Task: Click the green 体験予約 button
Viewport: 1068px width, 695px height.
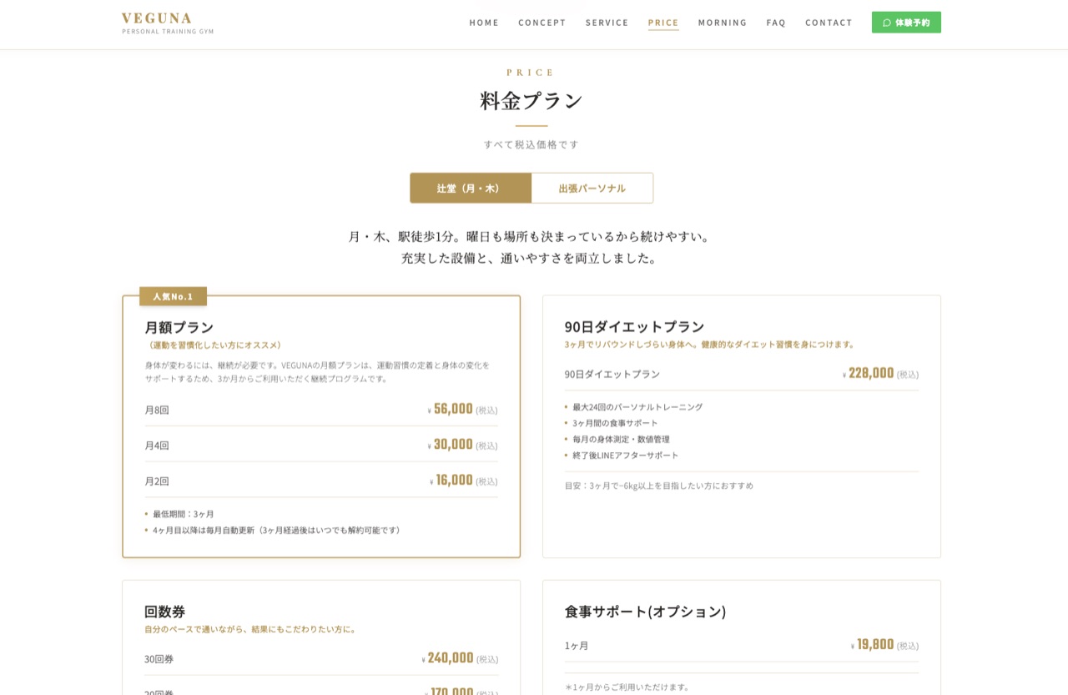Action: pos(906,23)
